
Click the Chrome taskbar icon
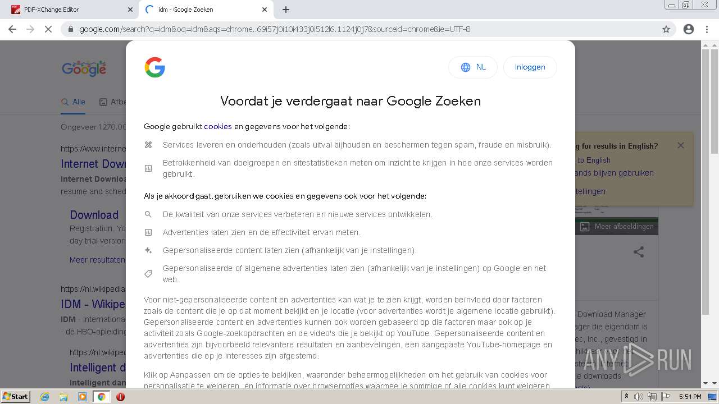click(x=101, y=397)
